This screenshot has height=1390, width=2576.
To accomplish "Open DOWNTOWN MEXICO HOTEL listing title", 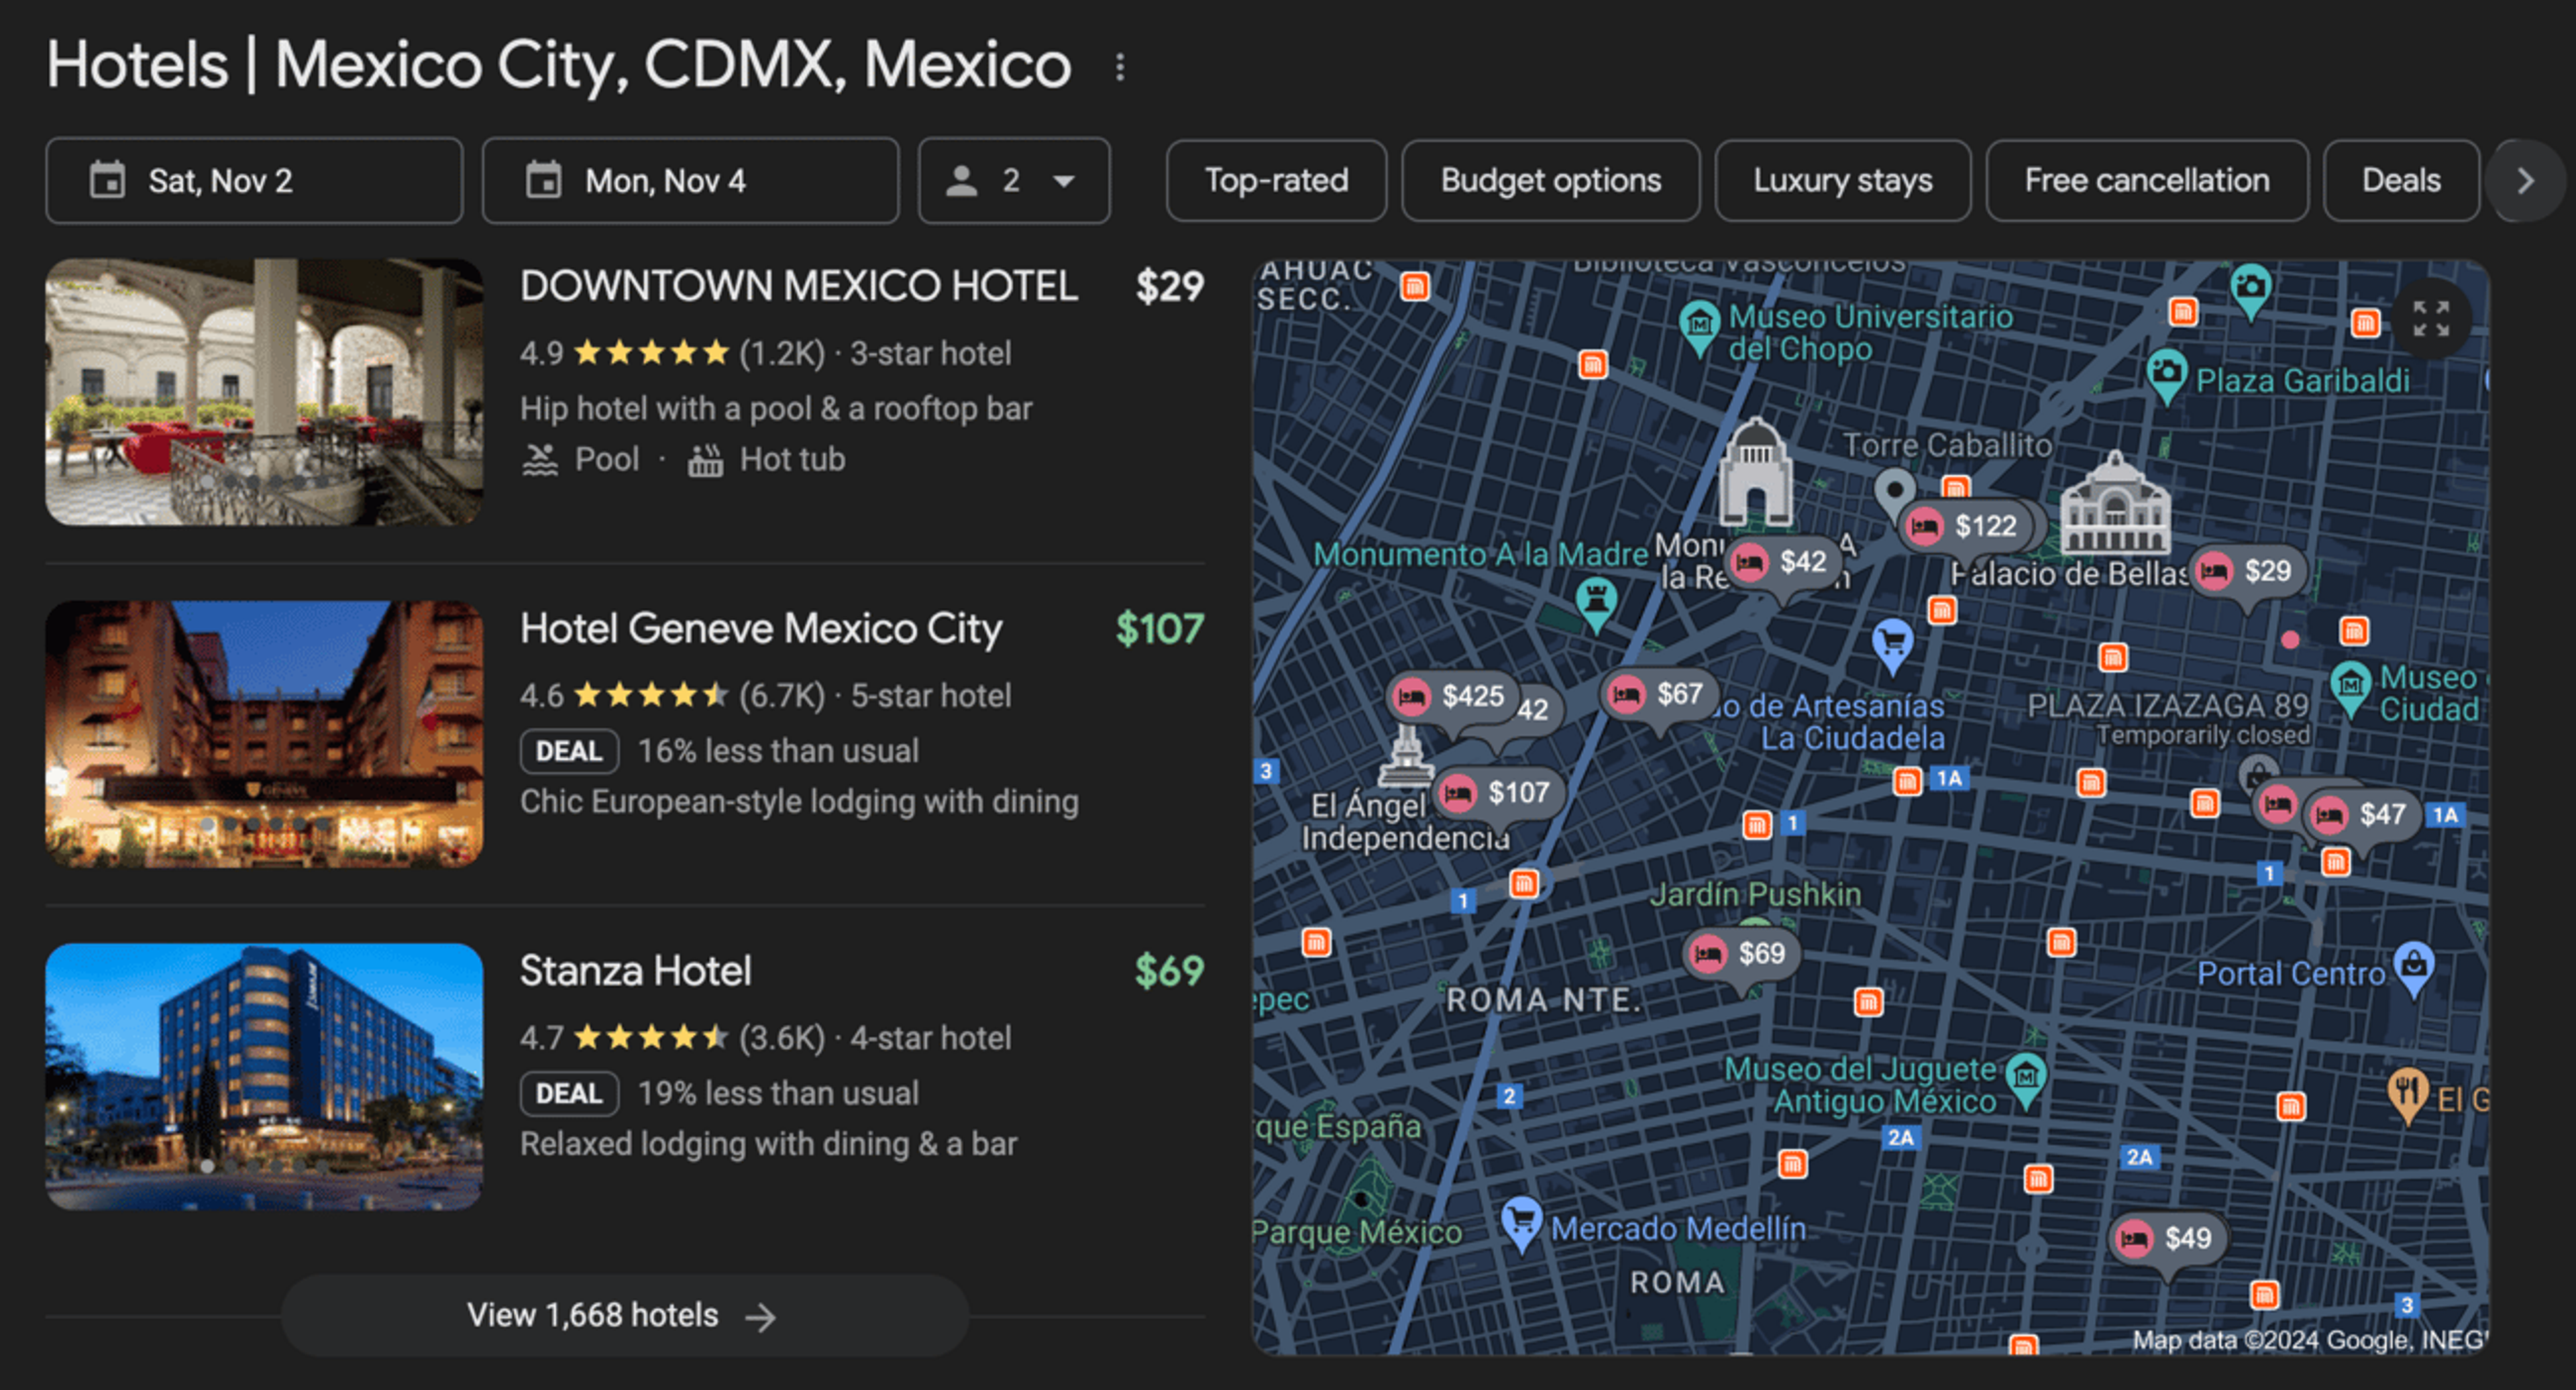I will (798, 286).
